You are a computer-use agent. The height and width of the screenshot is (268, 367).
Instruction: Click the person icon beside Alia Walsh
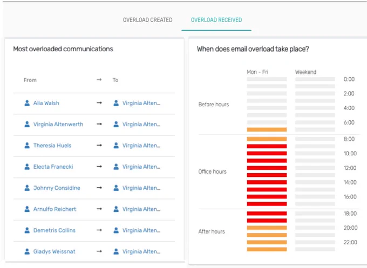(27, 103)
